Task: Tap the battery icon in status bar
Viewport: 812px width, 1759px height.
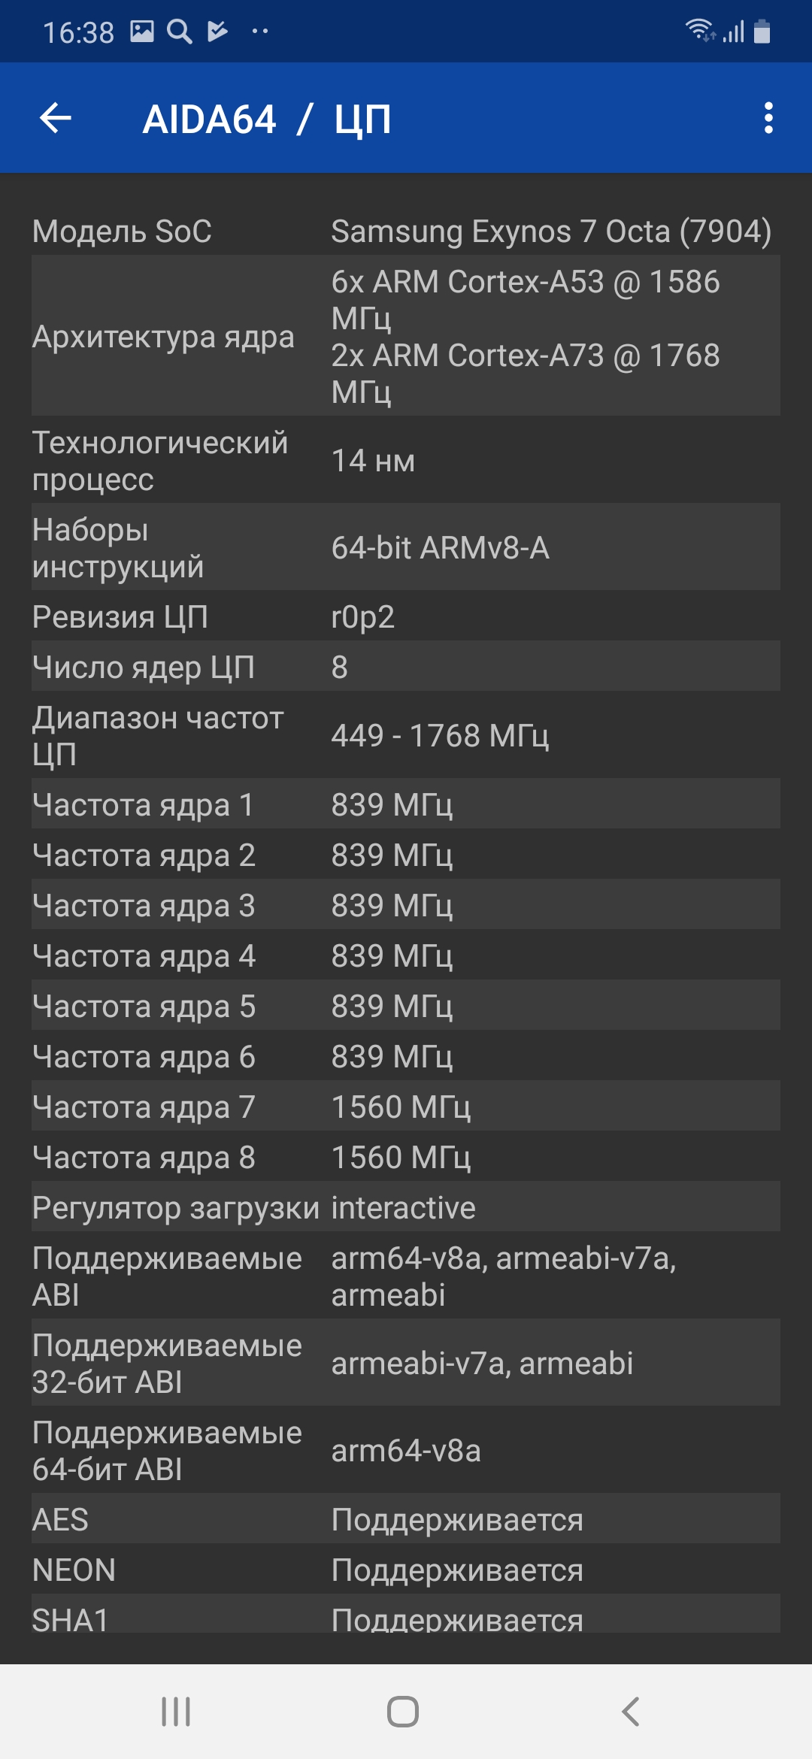Action: point(762,32)
